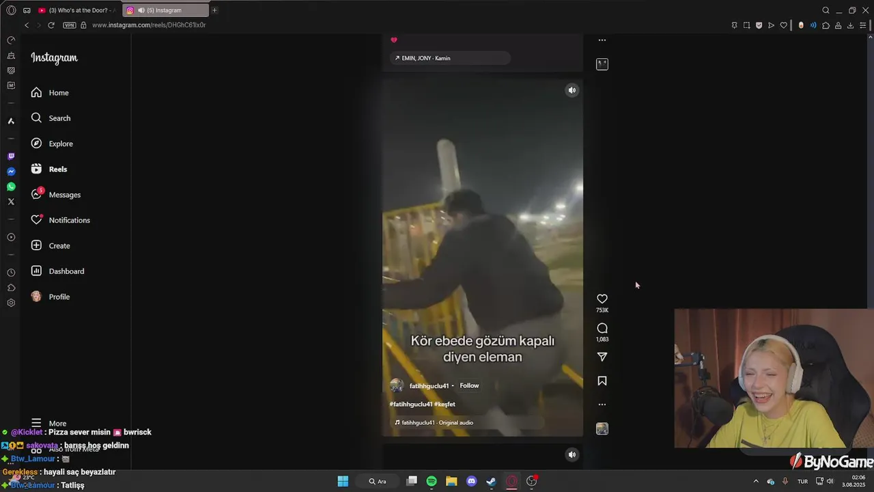The height and width of the screenshot is (492, 874).
Task: Open the extensions puzzle icon
Action: click(826, 25)
